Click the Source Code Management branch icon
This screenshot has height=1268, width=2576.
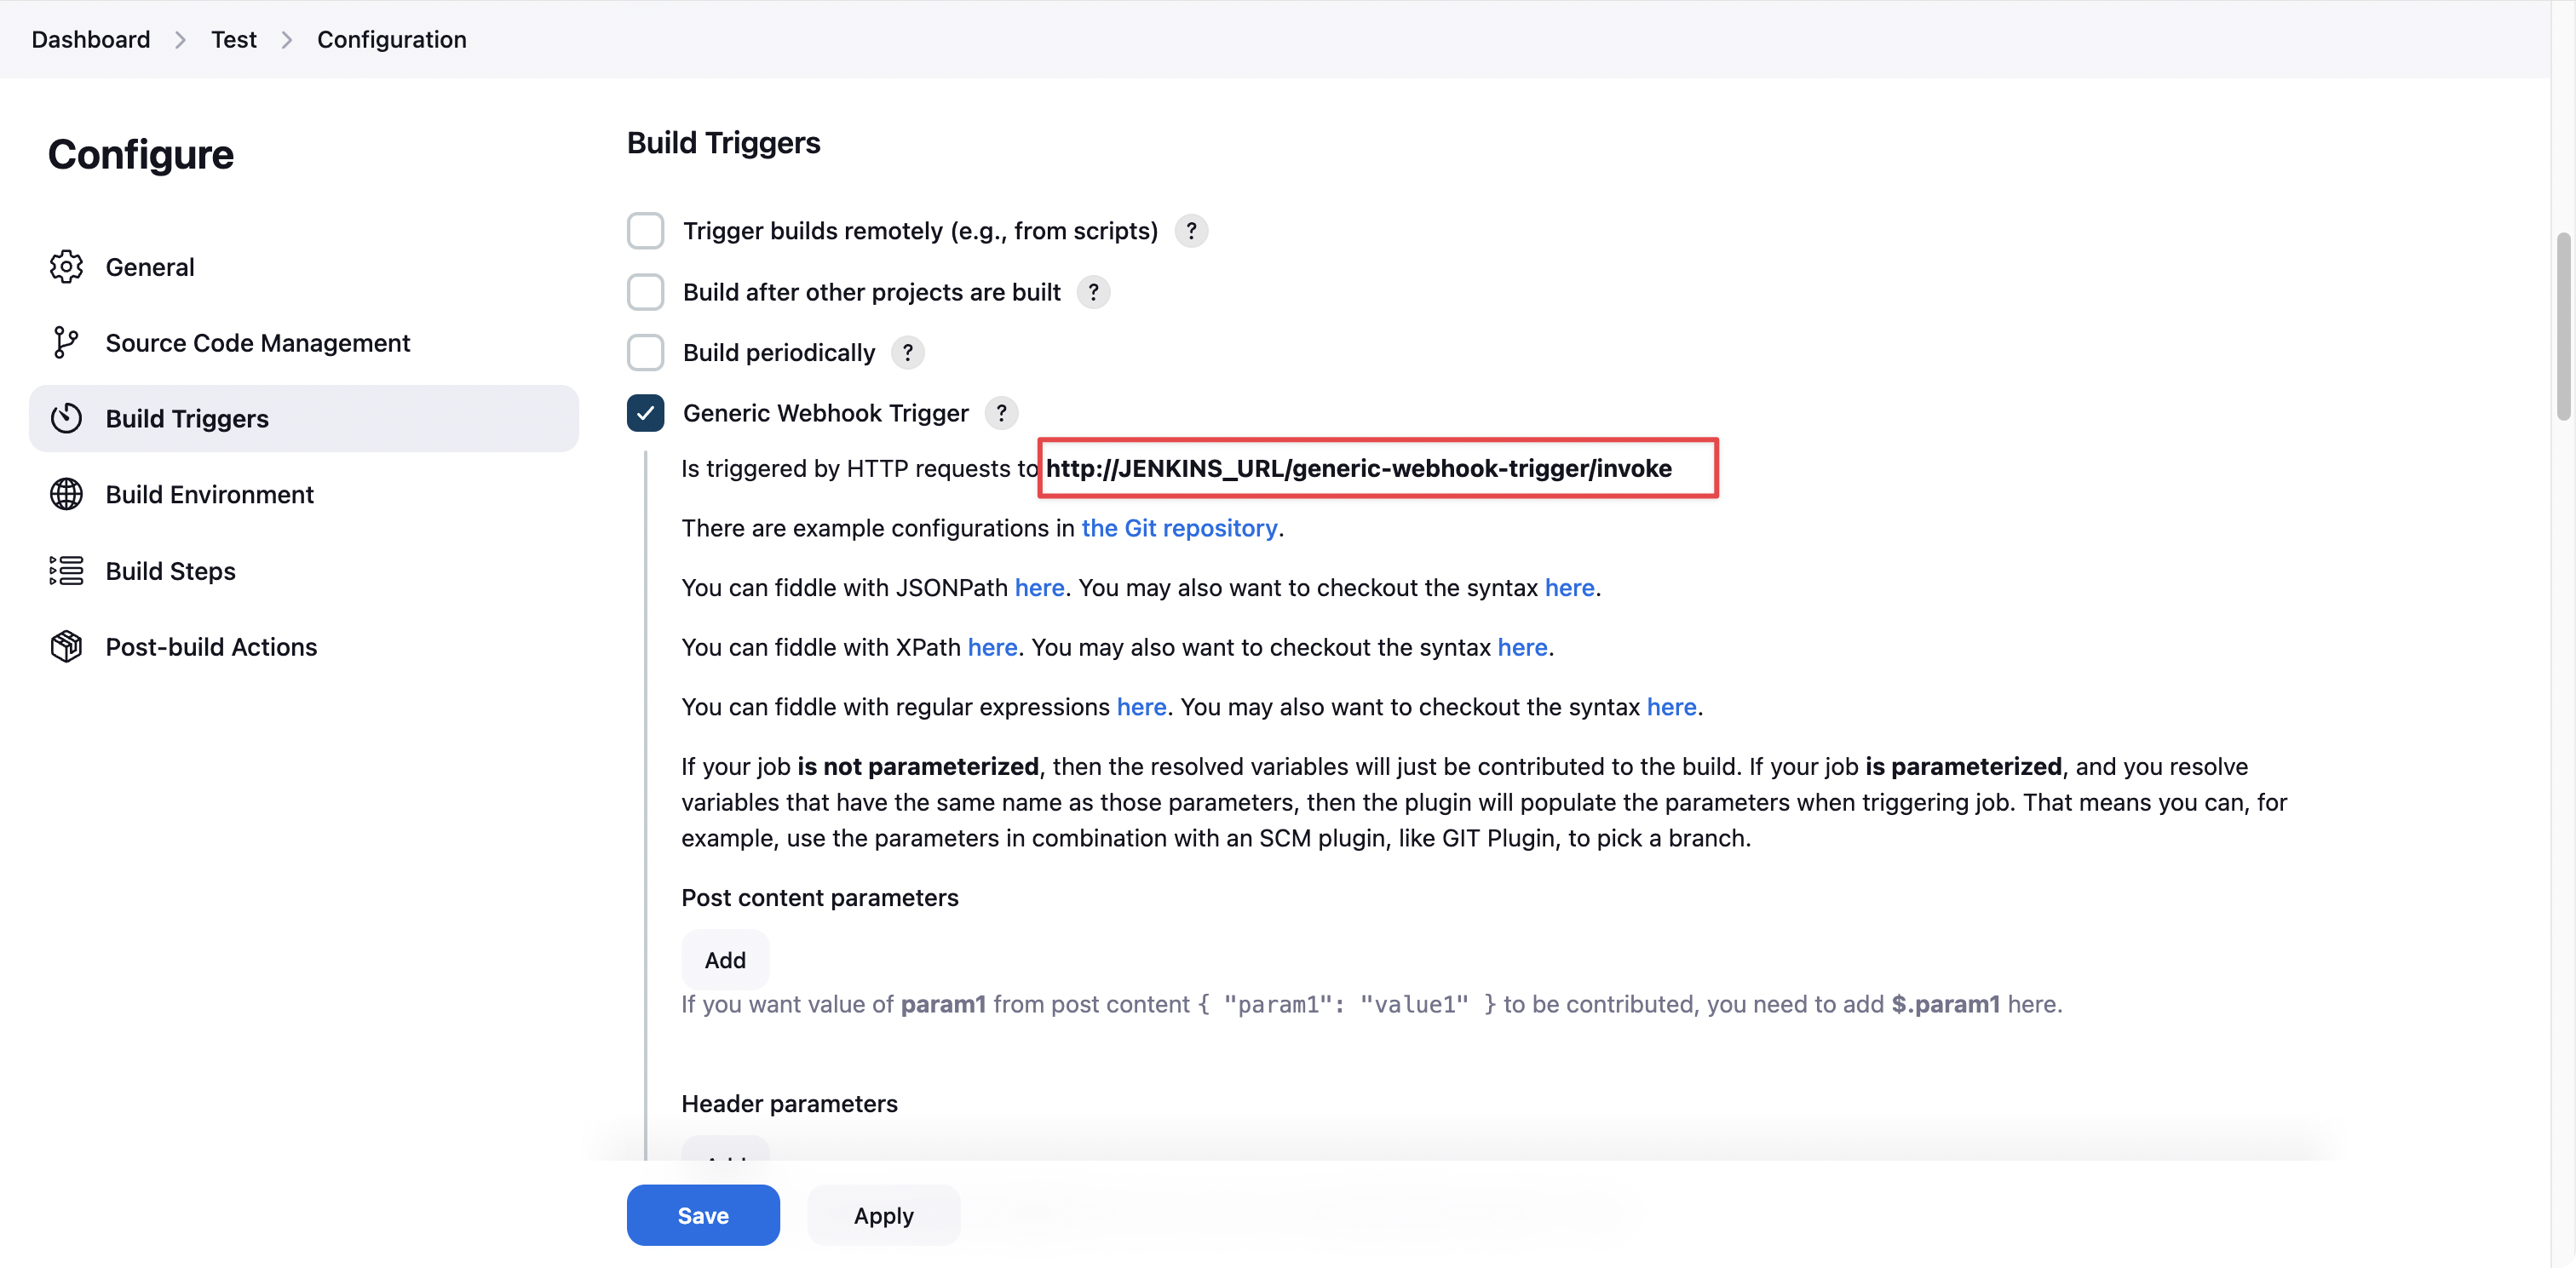66,343
